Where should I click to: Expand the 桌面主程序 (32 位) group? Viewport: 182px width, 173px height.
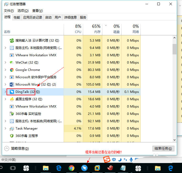click(x=5, y=99)
